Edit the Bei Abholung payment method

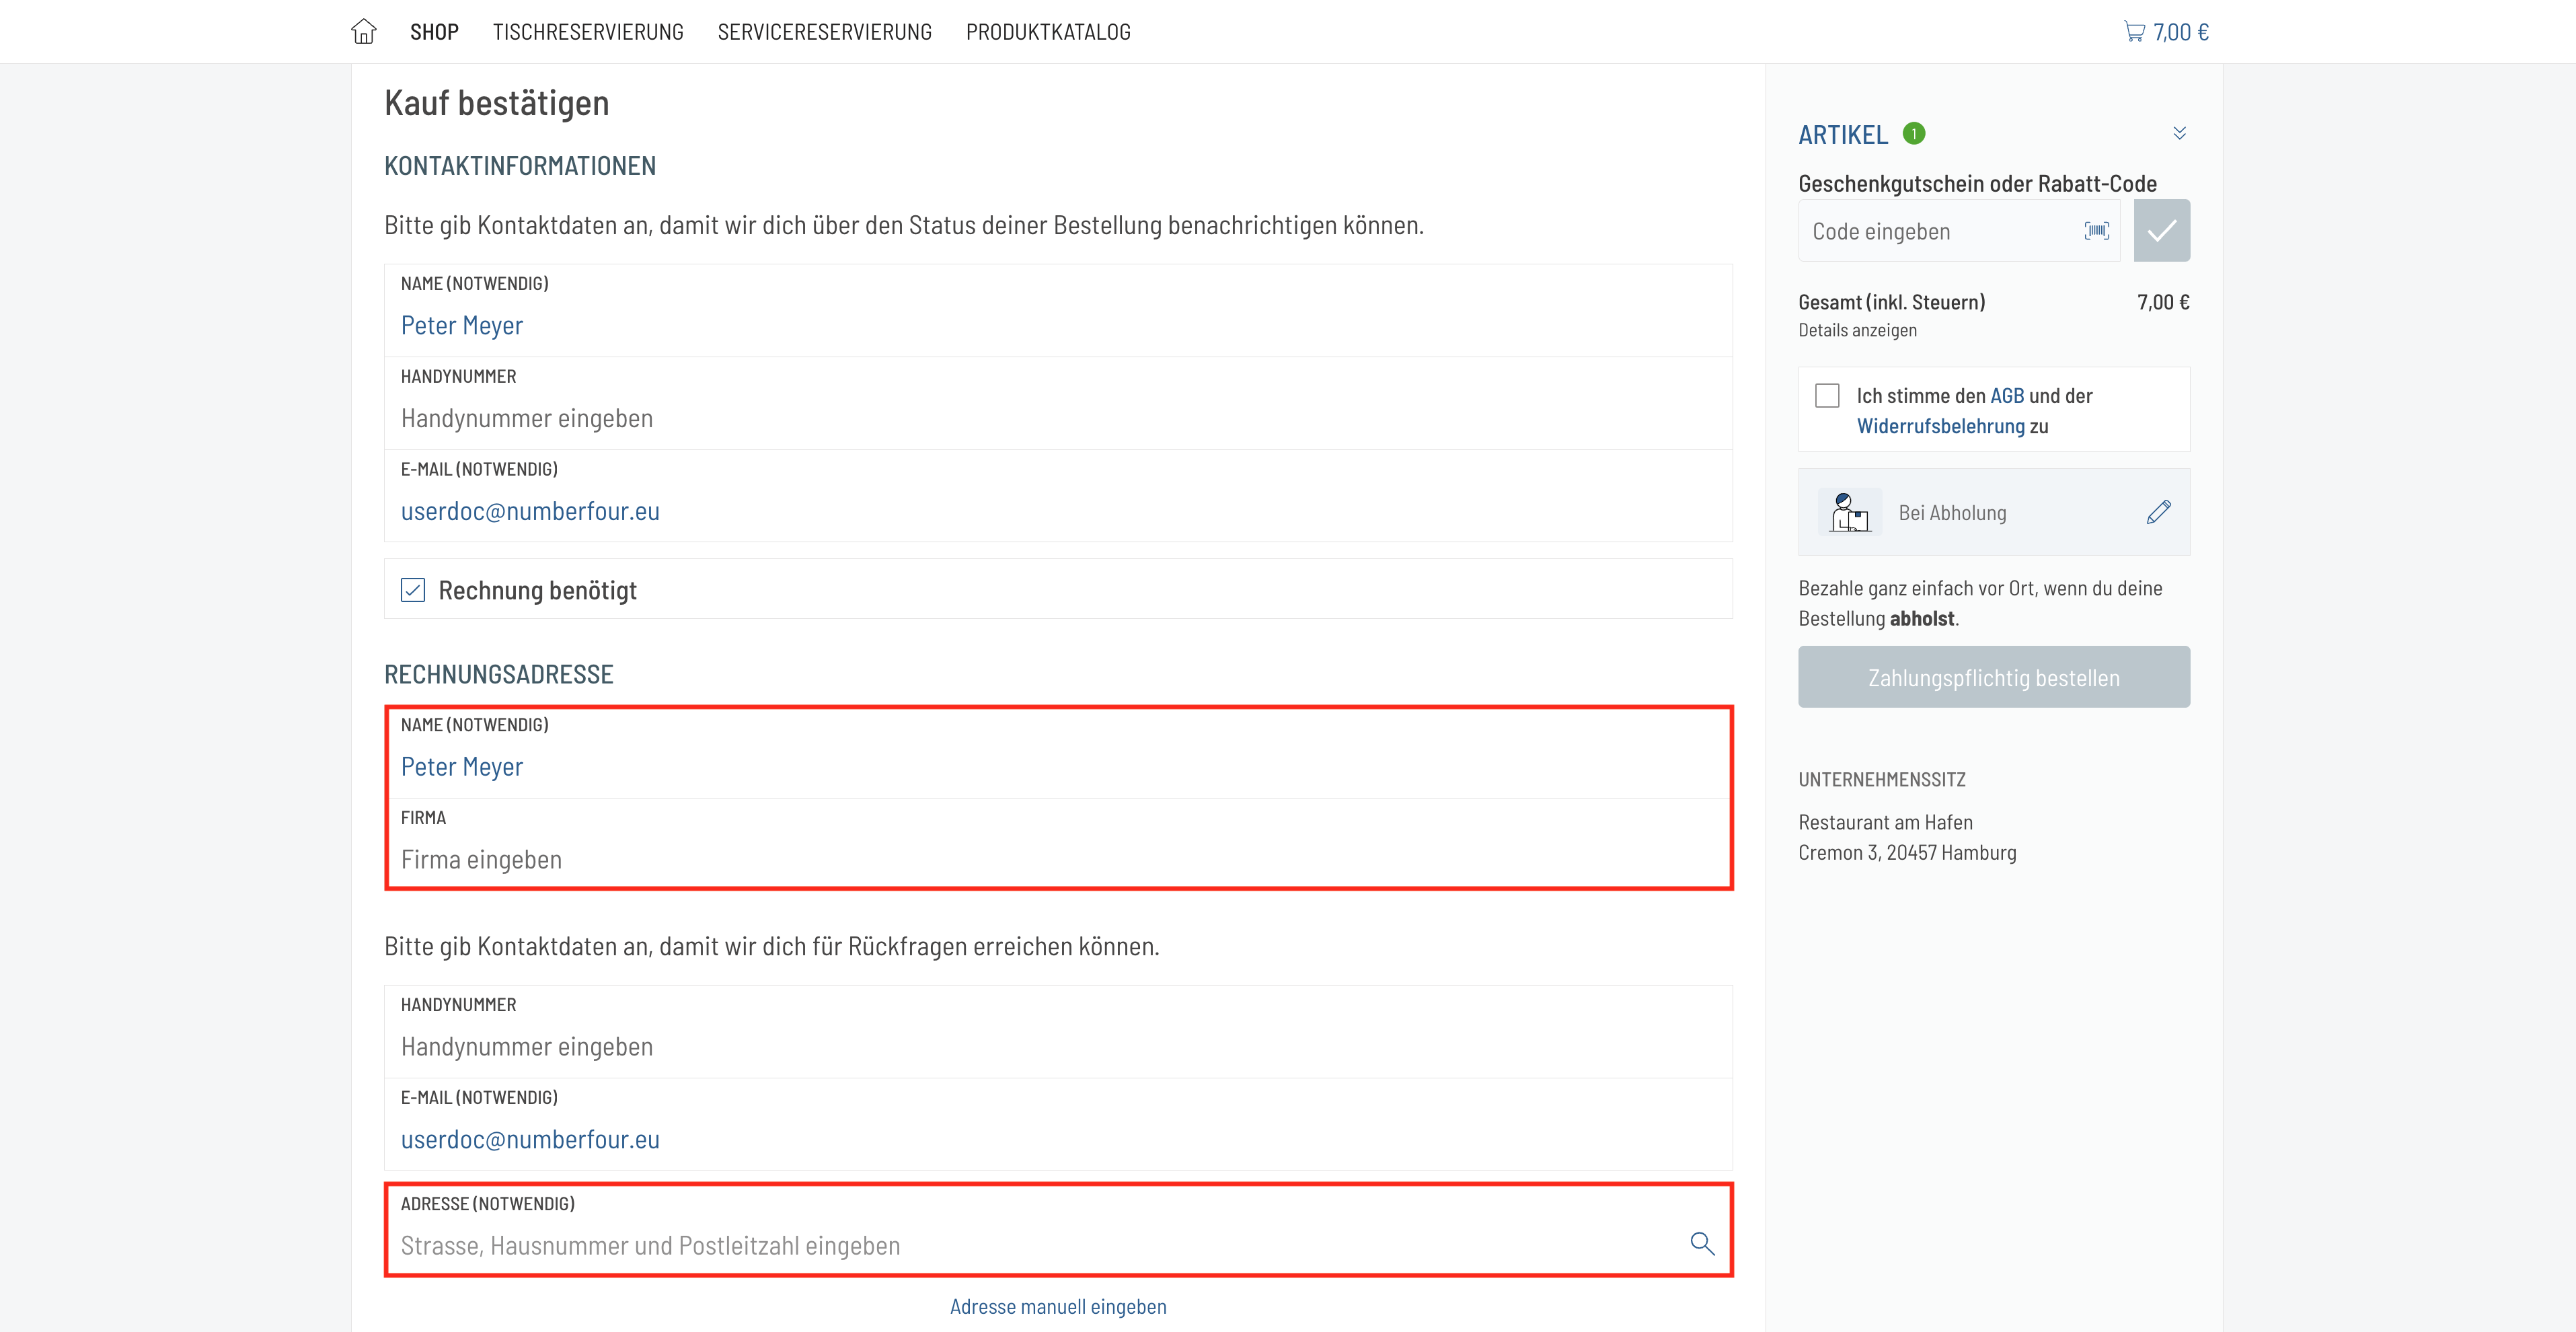tap(2159, 512)
